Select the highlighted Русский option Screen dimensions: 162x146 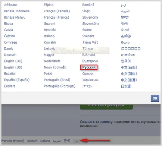[89, 67]
